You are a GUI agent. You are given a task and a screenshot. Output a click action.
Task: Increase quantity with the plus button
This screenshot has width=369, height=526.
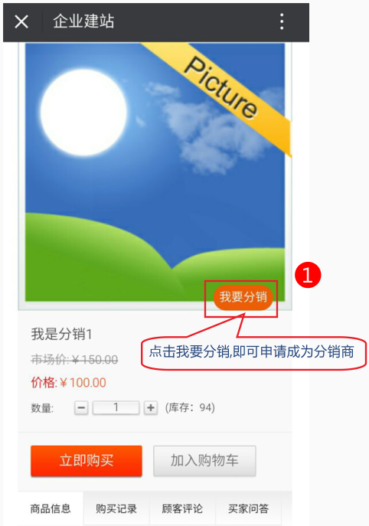[x=151, y=408]
